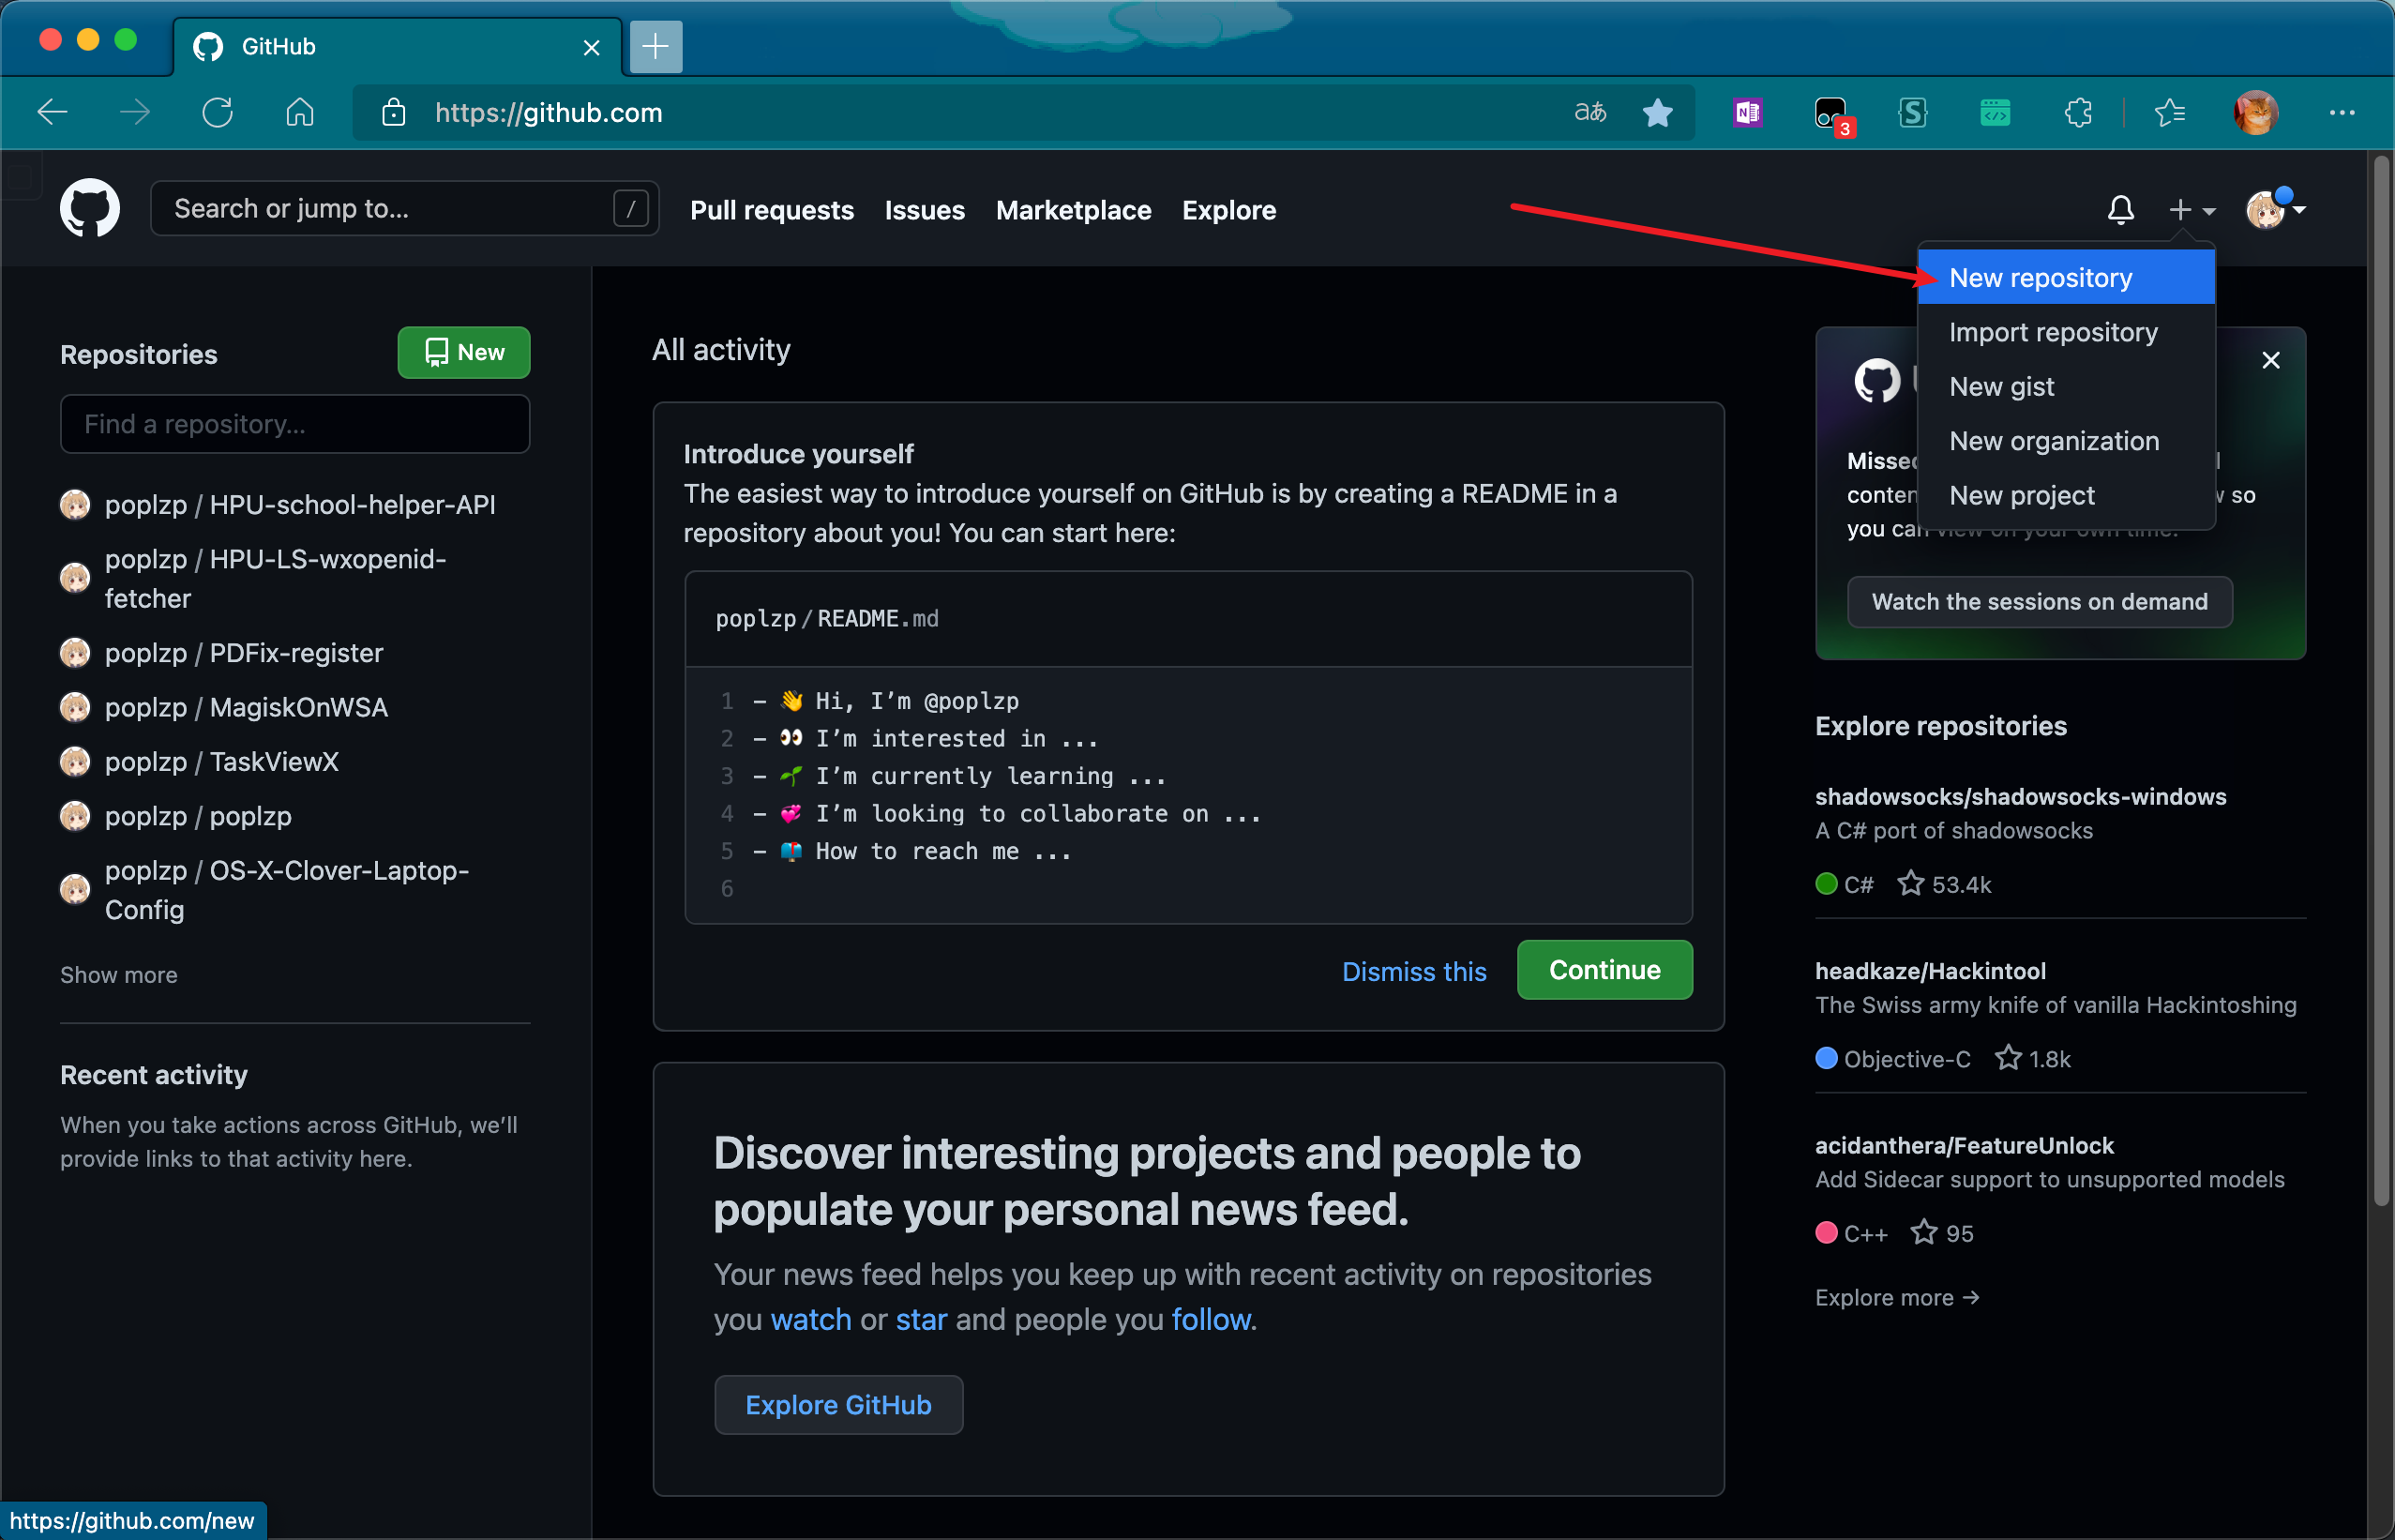Image resolution: width=2395 pixels, height=1540 pixels.
Task: Open the extension with red badge 3
Action: 1832,114
